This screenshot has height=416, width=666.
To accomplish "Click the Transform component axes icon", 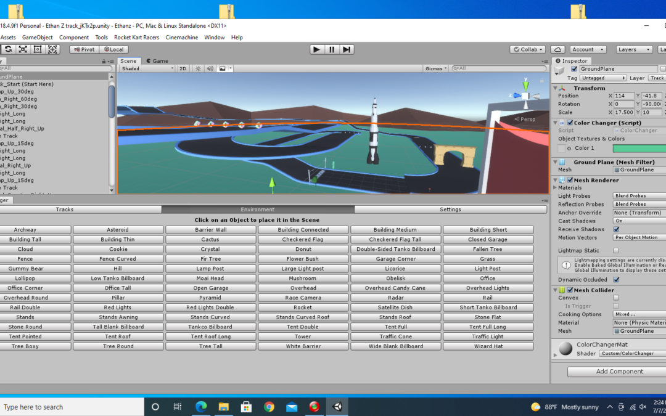I will pos(563,88).
